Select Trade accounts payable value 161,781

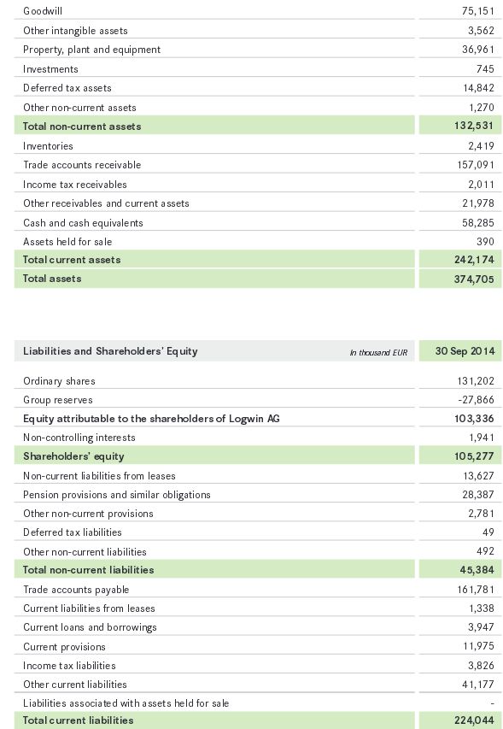coord(476,590)
